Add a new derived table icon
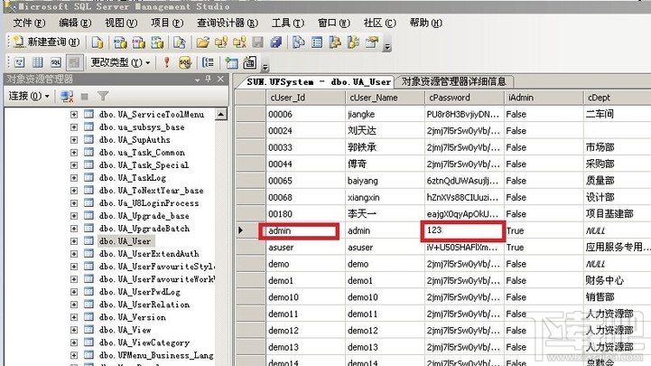The height and width of the screenshot is (366, 651). pyautogui.click(x=249, y=62)
